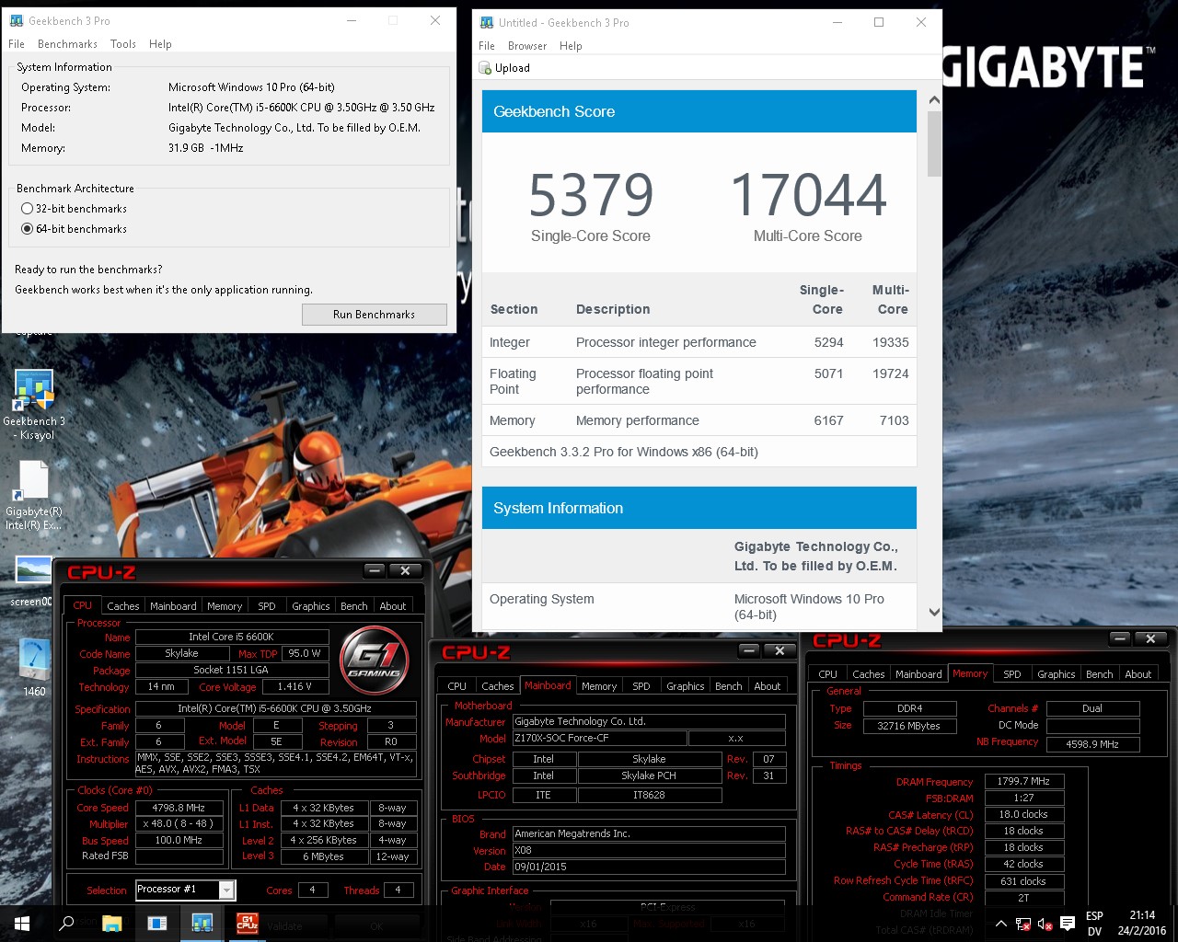Close the CPU-Z CPU tab window
The image size is (1178, 942).
point(405,570)
